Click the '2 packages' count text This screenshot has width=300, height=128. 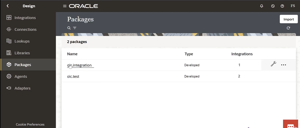pyautogui.click(x=77, y=42)
